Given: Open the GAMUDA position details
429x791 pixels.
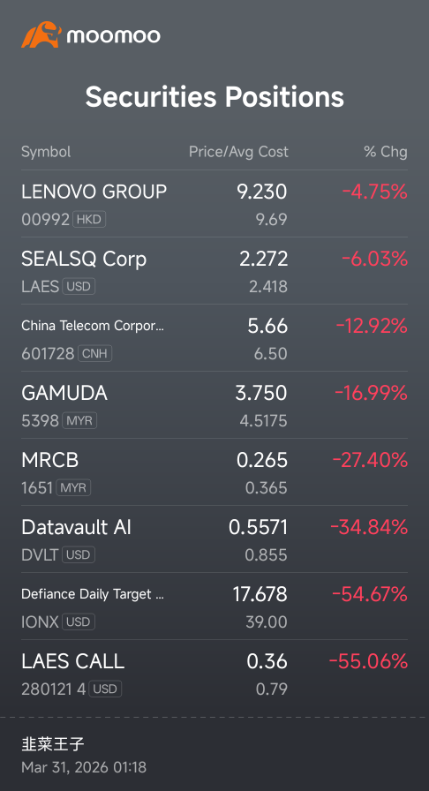Looking at the screenshot, I should pyautogui.click(x=214, y=405).
